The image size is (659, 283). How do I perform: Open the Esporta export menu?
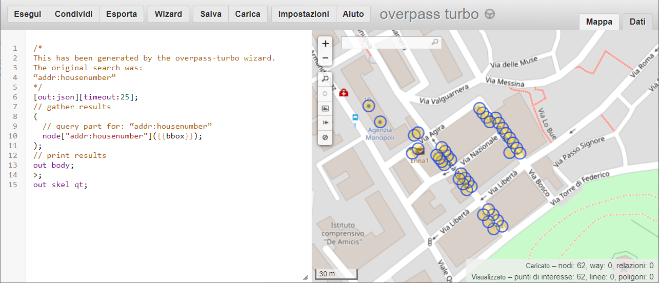tap(122, 14)
